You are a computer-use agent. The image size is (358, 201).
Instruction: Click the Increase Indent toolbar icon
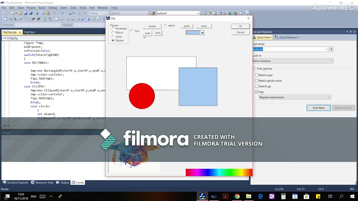coord(38,19)
